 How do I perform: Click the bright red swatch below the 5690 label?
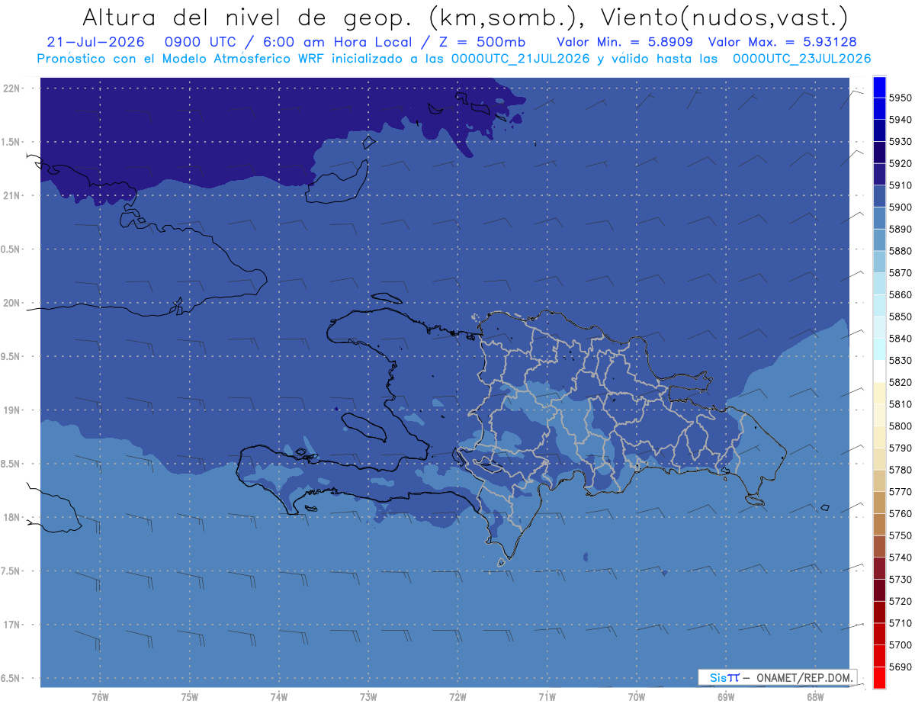pos(879,678)
